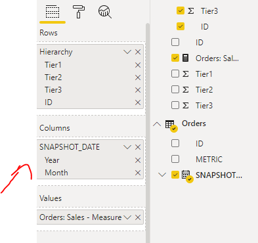The width and height of the screenshot is (258, 243).
Task: Select Tier2 level in Rows well
Action: 53,77
